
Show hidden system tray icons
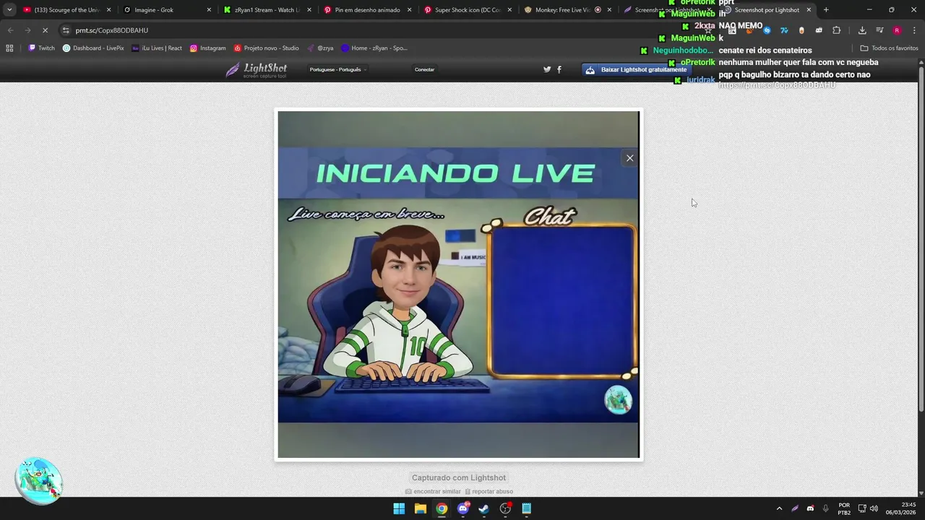point(779,508)
